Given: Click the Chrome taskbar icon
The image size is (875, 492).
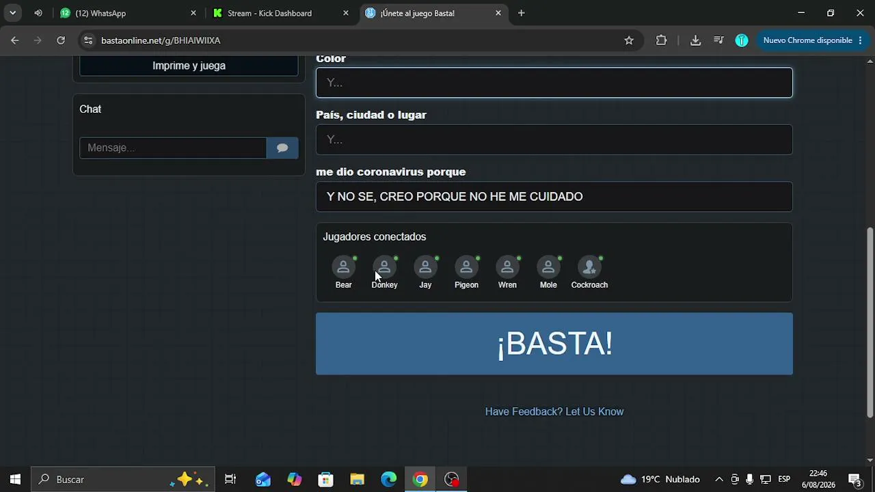Looking at the screenshot, I should (x=420, y=480).
